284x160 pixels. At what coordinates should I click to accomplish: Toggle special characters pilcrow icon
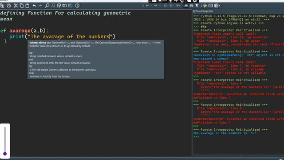pyautogui.click(x=197, y=6)
